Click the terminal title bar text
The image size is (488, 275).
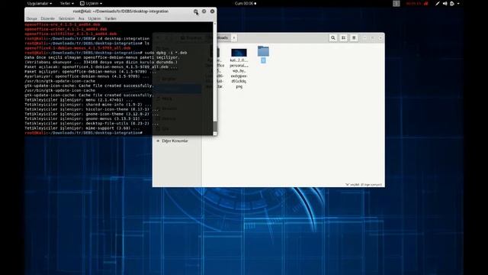coord(120,11)
